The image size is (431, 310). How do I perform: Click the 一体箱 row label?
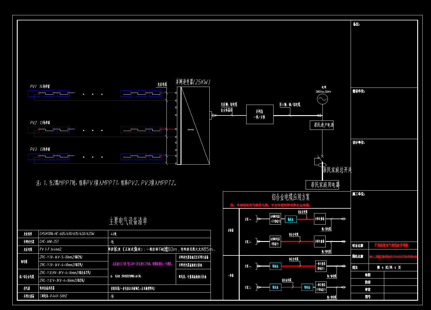tap(231, 276)
